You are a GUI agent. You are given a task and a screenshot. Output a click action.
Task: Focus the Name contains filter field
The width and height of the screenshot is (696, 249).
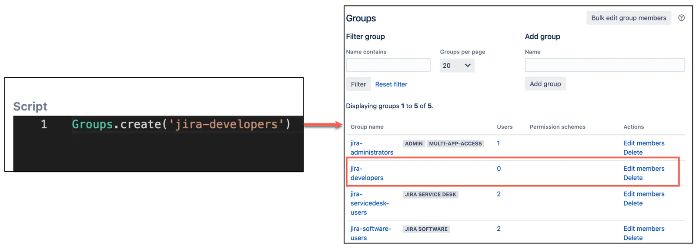[x=388, y=65]
